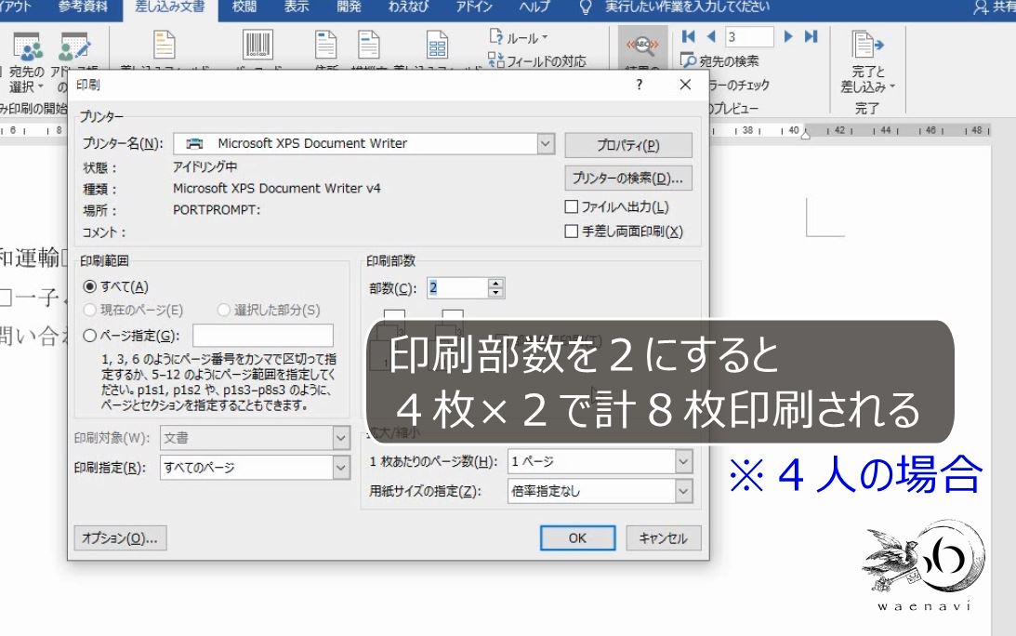Click the プロパティ button
This screenshot has width=1016, height=636.
627,145
